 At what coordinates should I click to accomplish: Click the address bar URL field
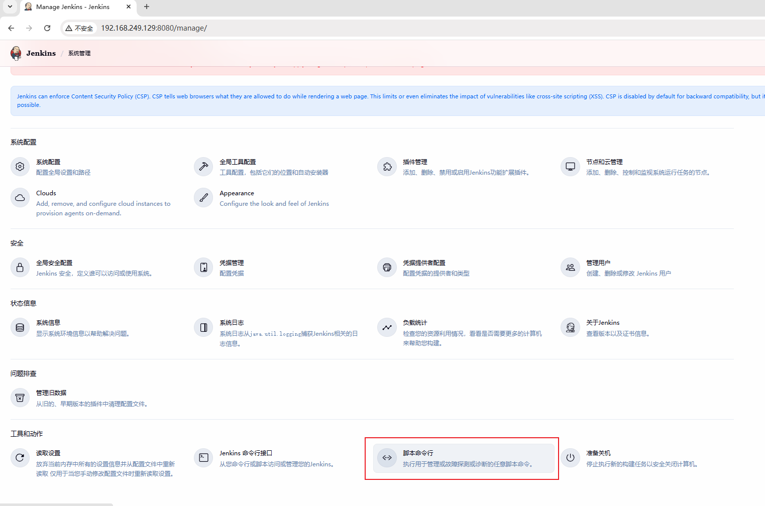point(154,28)
